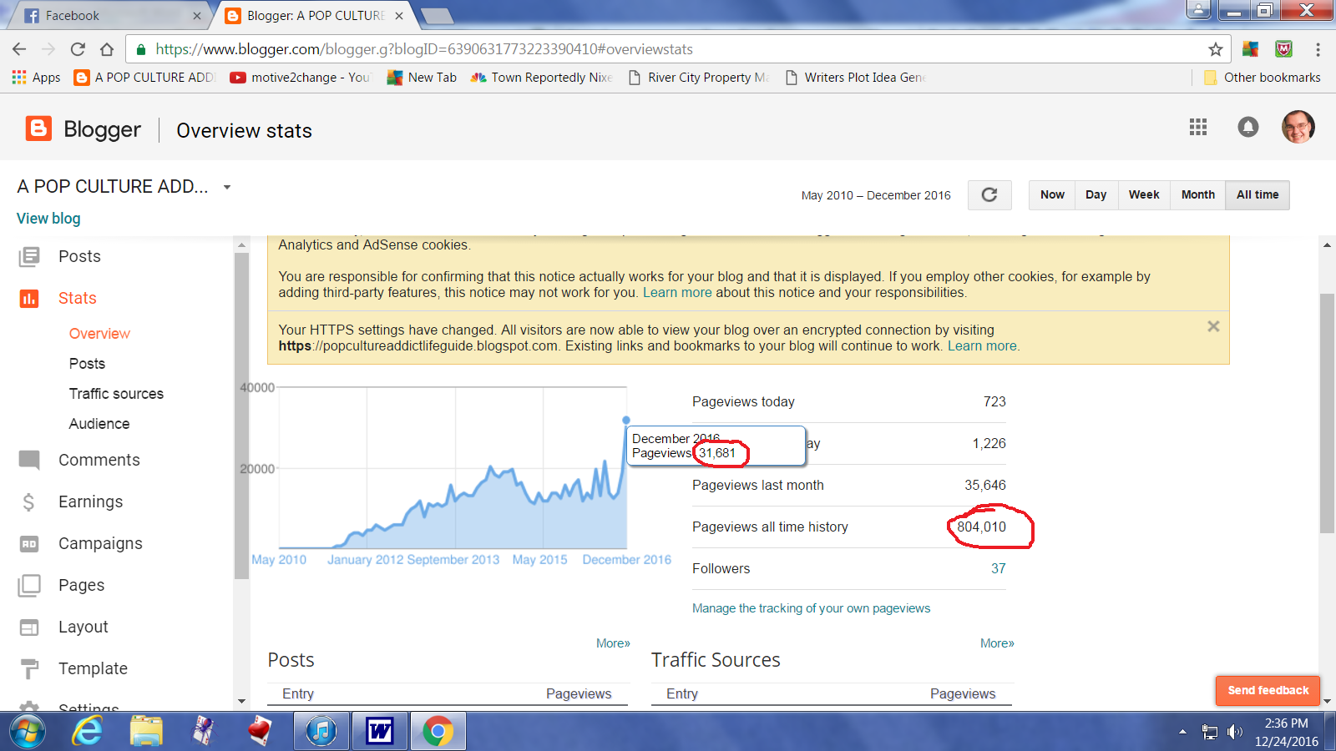The width and height of the screenshot is (1336, 751).
Task: Dismiss the HTTPS settings notice
Action: 1213,326
